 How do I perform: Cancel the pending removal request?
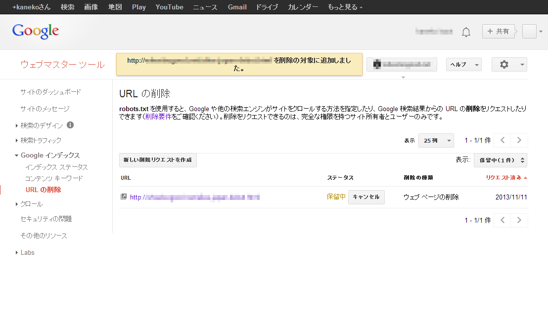click(366, 197)
